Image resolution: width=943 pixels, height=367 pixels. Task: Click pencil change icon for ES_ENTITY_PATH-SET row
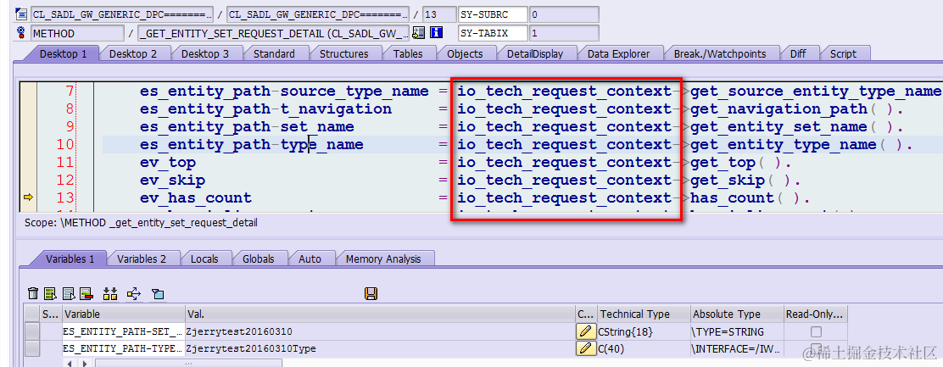(x=586, y=331)
